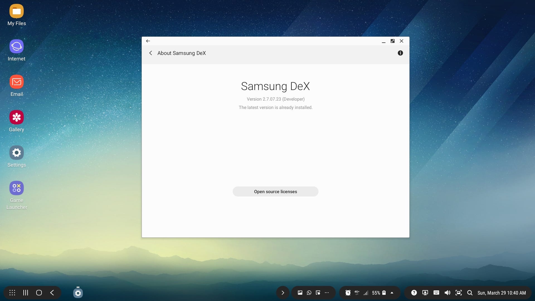The image size is (535, 301).
Task: Click the Home button in taskbar
Action: pos(39,293)
